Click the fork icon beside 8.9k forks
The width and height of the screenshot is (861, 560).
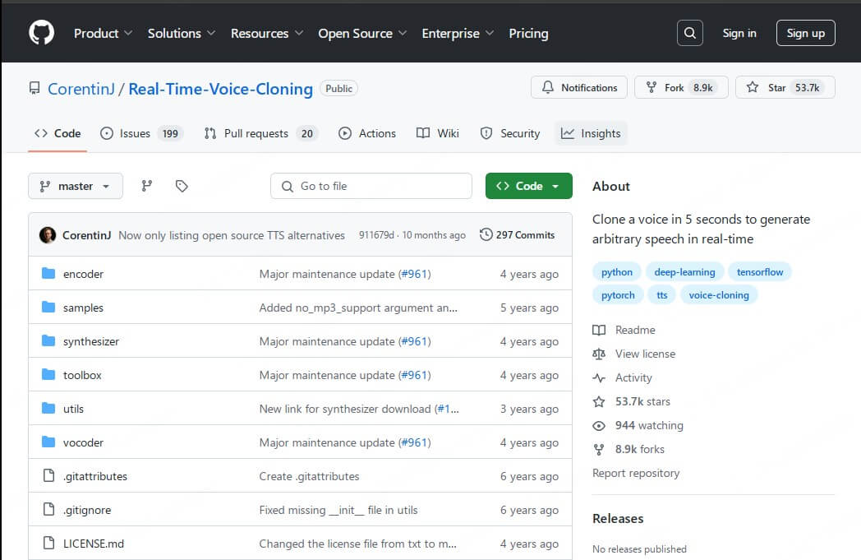(599, 450)
